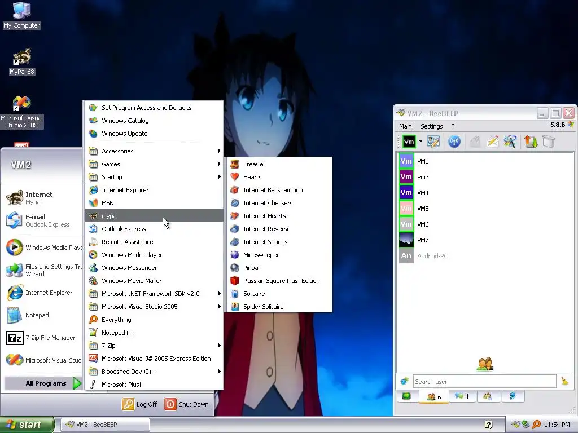This screenshot has width=578, height=433.
Task: Click the Search user field in BeeBEEP
Action: click(x=484, y=382)
